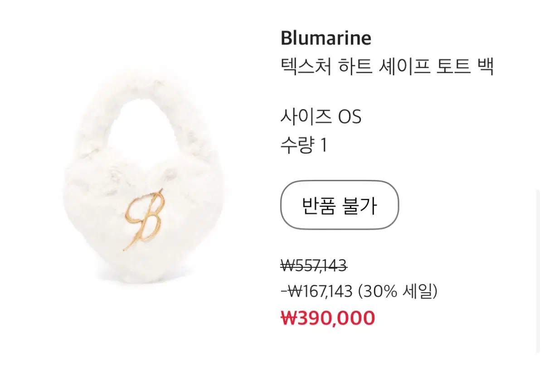
Task: Click the discount amount -₩167,143
Action: [316, 291]
